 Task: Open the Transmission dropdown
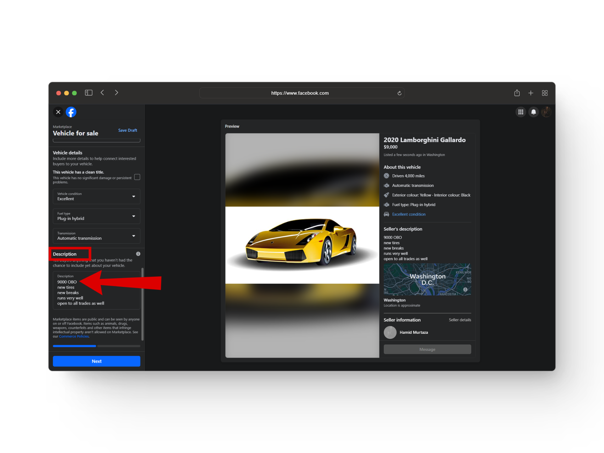point(97,236)
